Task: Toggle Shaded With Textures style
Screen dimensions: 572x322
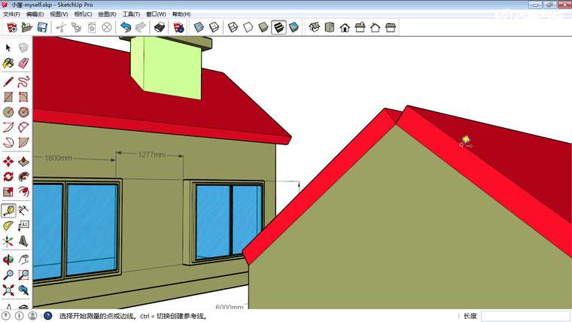Action: coord(278,28)
